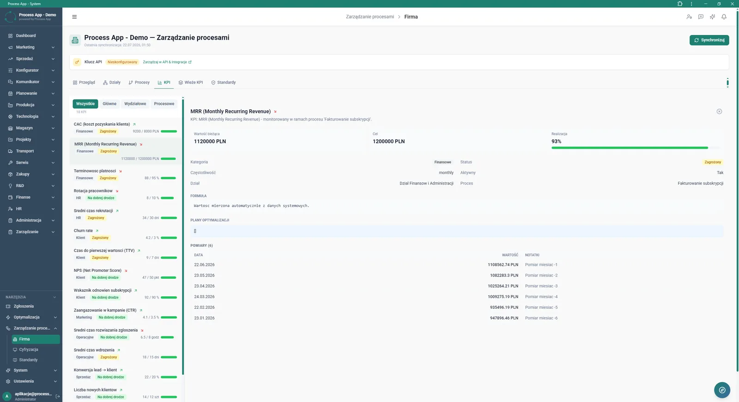Click the Terminowosc platnosci progress bar

(x=168, y=178)
